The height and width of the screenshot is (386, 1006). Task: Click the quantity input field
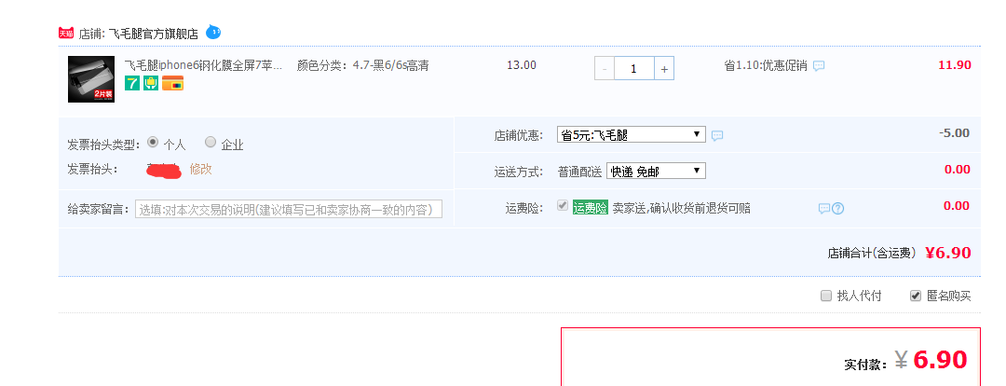point(634,69)
